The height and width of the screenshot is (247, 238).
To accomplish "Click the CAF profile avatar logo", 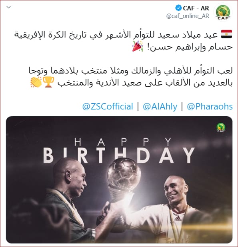I will coord(223,13).
